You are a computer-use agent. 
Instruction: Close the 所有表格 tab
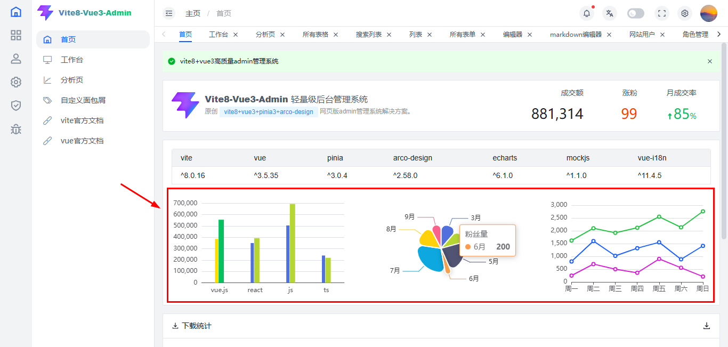(336, 34)
